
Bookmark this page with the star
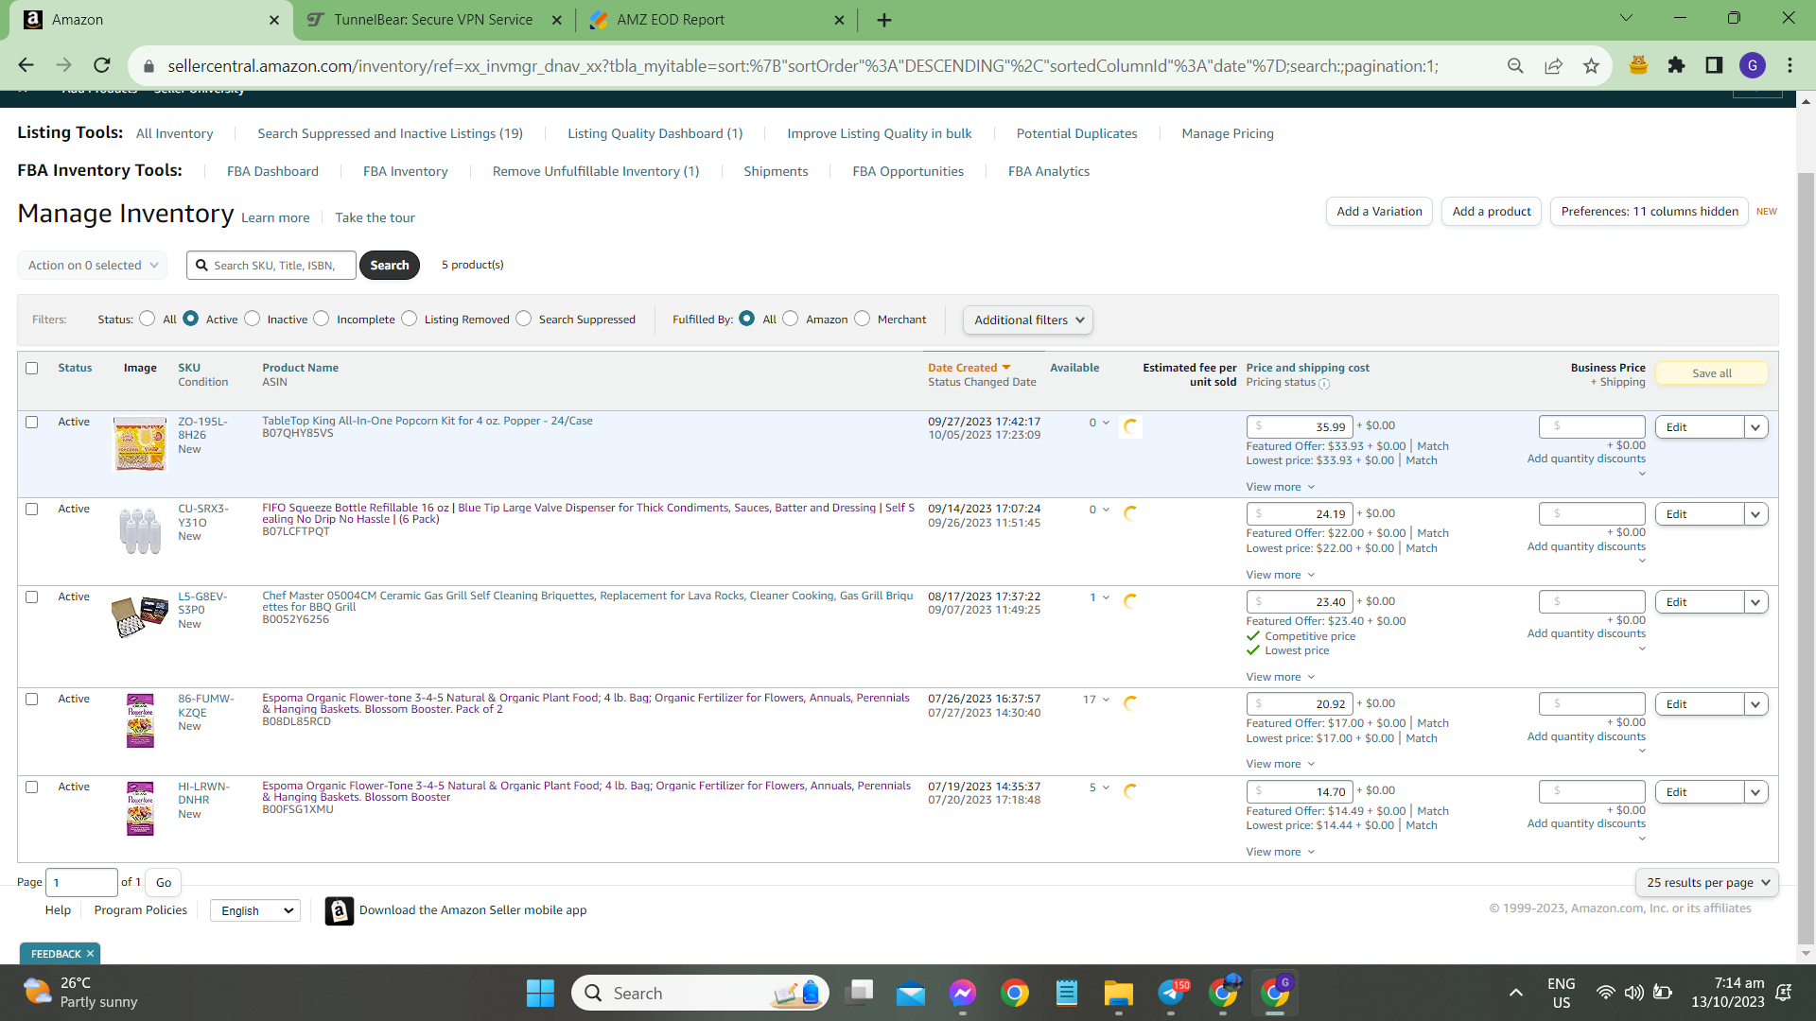pyautogui.click(x=1591, y=65)
